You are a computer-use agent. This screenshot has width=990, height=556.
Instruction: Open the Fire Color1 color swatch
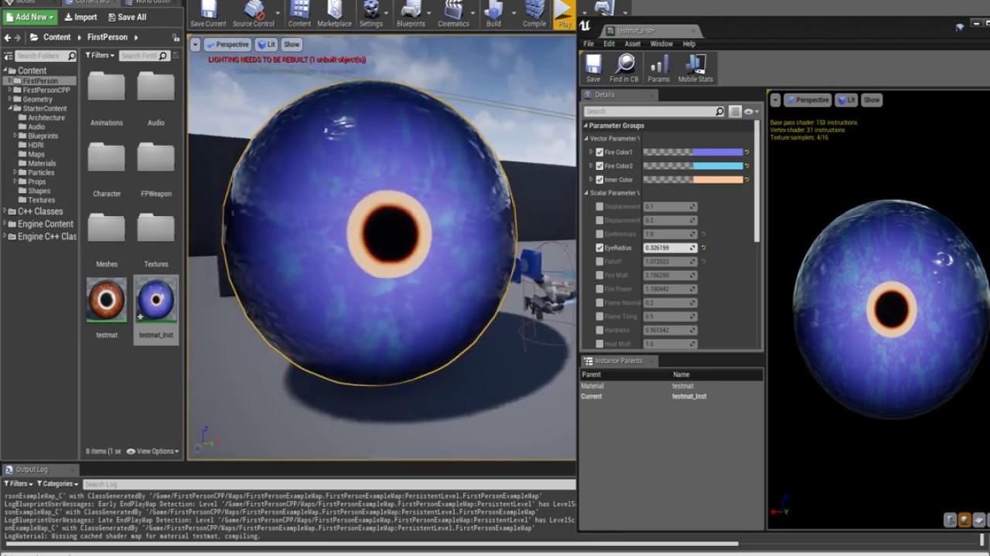pyautogui.click(x=693, y=152)
